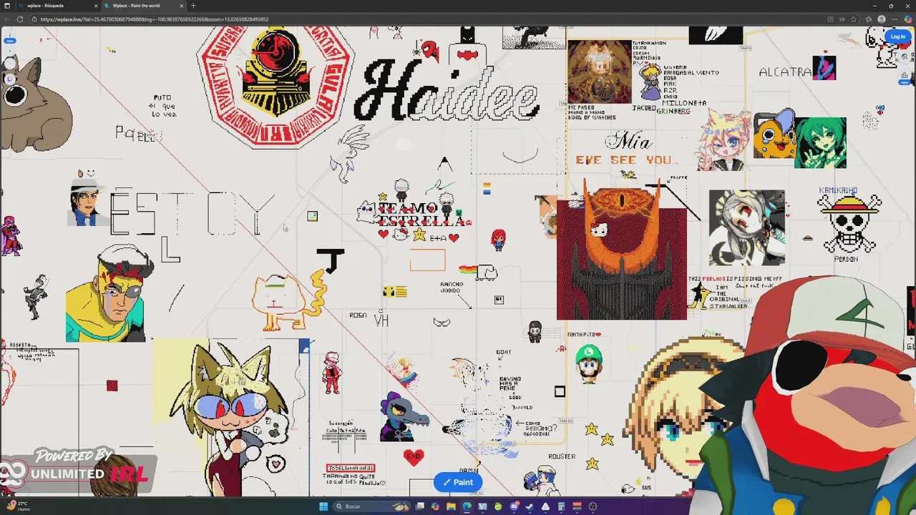Click the taskbar 'Buscar' search box
Image resolution: width=916 pixels, height=515 pixels.
coord(371,506)
